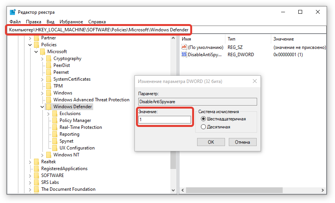Click the Registry Editor app icon in title bar
The width and height of the screenshot is (335, 203).
coord(13,12)
